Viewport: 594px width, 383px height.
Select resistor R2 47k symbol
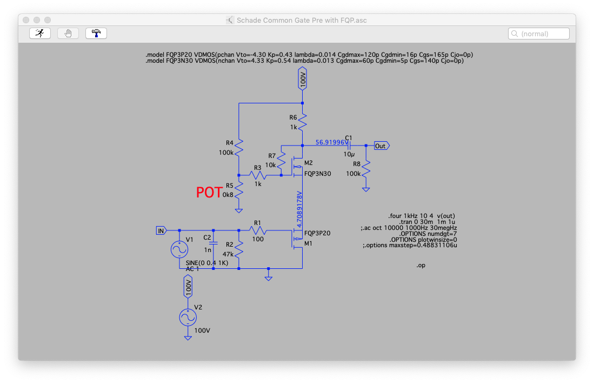point(239,249)
